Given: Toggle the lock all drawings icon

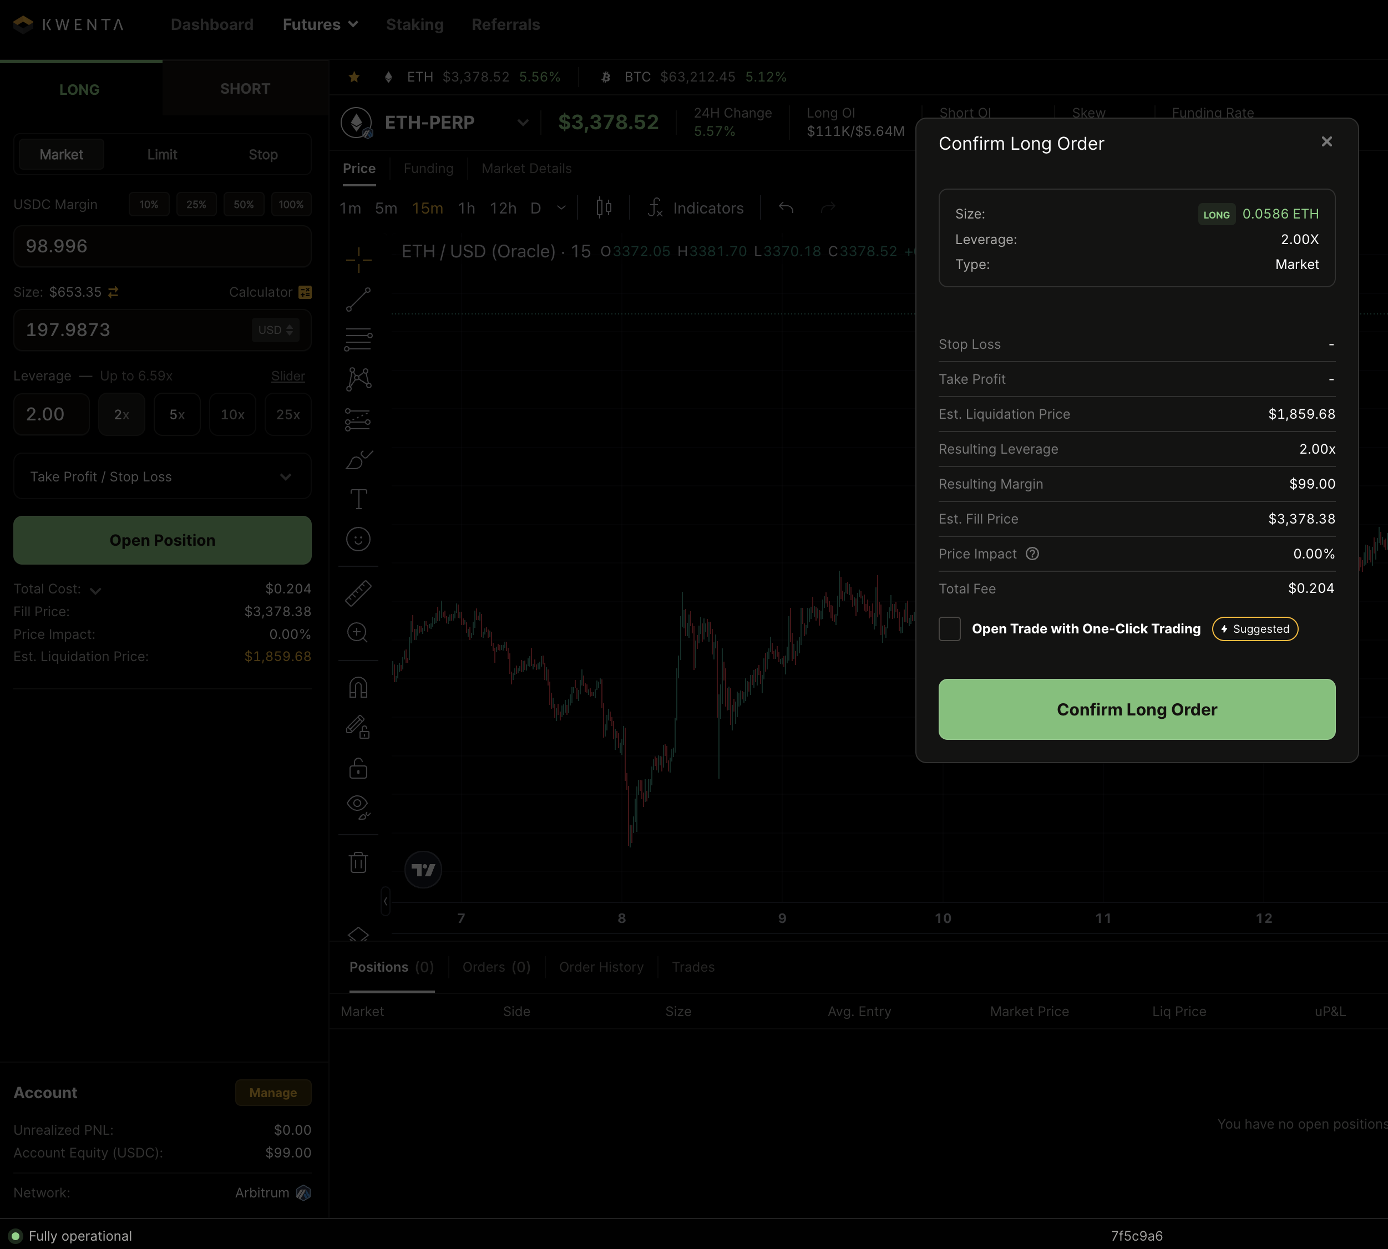Looking at the screenshot, I should pyautogui.click(x=358, y=768).
